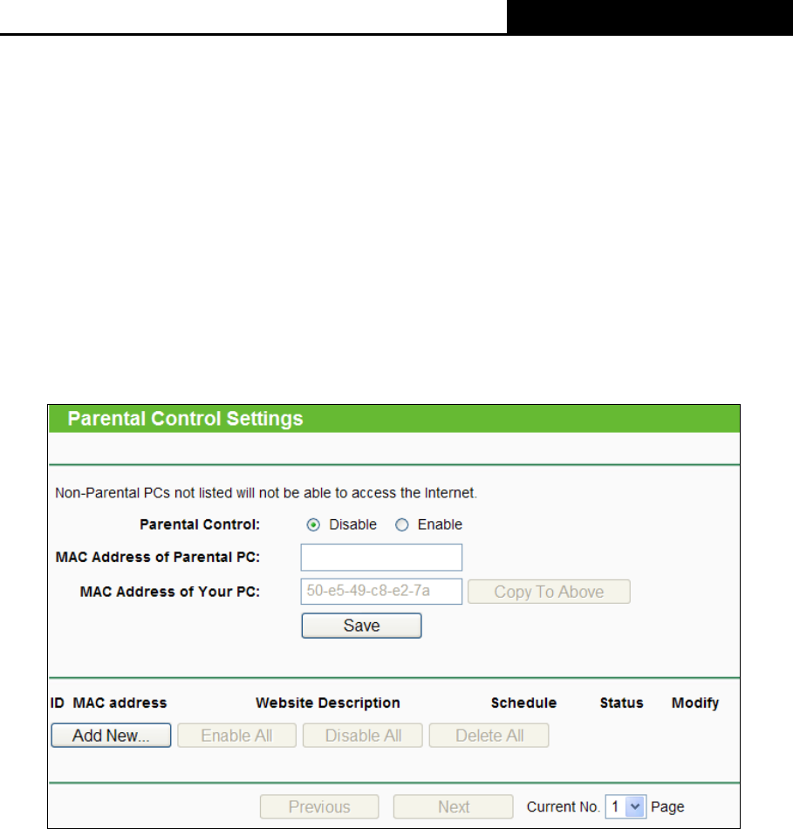
Task: Click the Disable All button
Action: tap(363, 736)
